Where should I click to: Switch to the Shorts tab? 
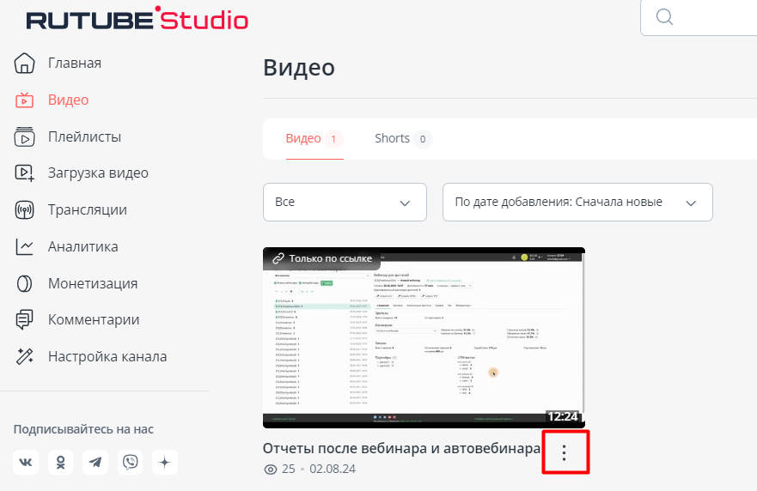click(x=401, y=138)
